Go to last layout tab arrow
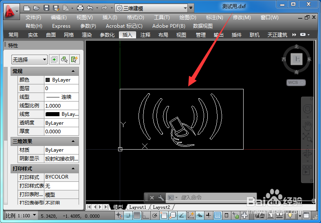Image resolution: width=321 pixels, height=223 pixels. [x=106, y=207]
